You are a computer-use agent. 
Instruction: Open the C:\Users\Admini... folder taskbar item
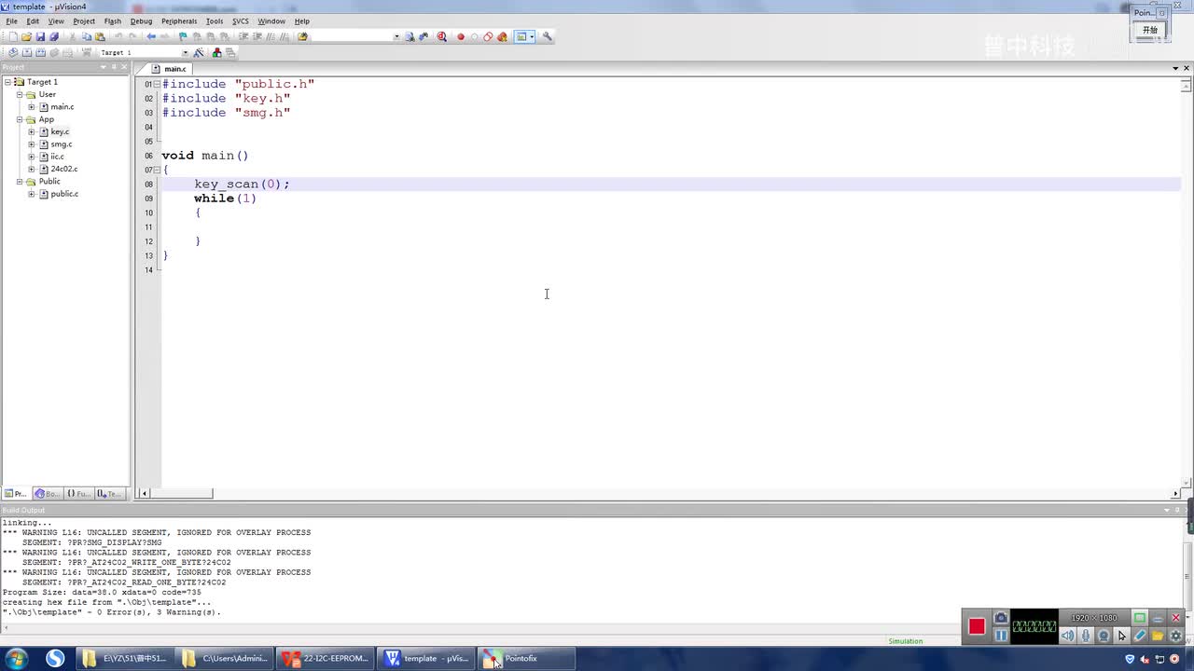pyautogui.click(x=226, y=659)
